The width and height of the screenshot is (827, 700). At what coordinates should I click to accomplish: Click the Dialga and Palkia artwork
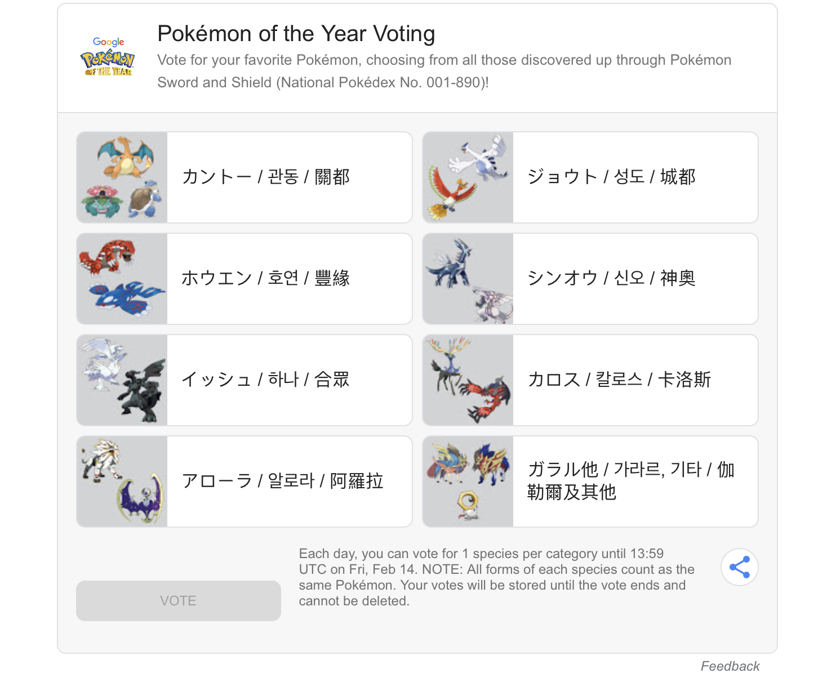coord(468,278)
